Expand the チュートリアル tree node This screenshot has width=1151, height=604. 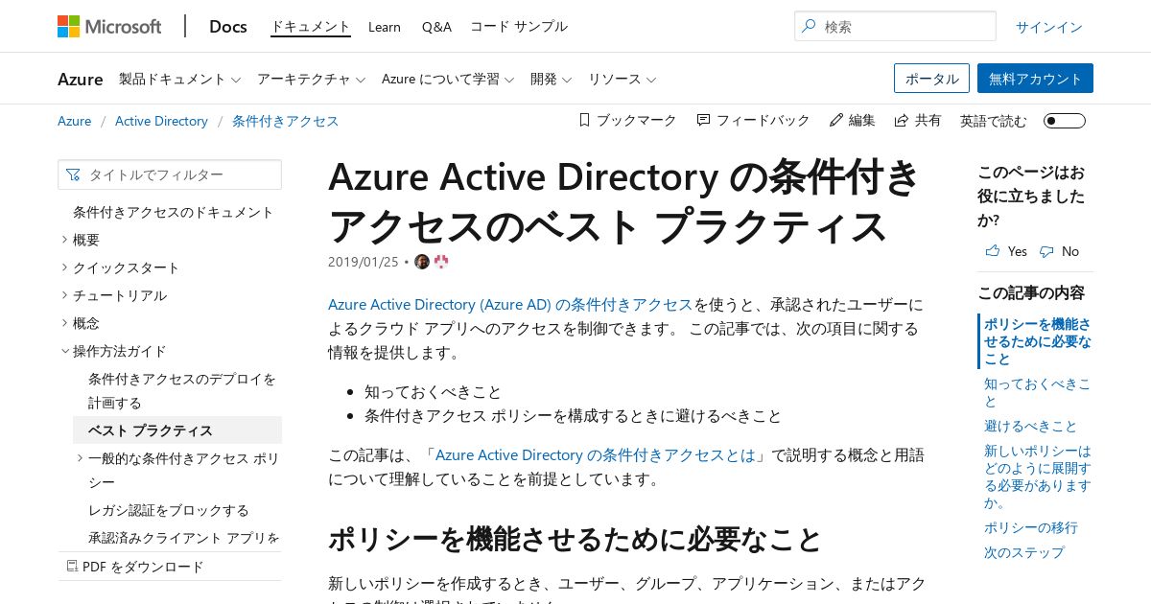(x=64, y=295)
